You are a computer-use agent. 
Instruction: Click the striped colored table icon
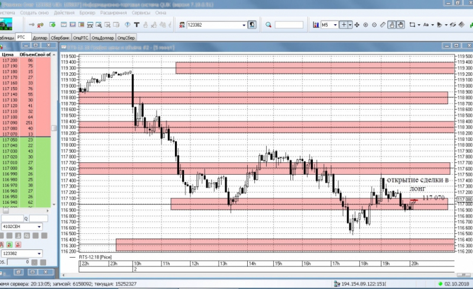(x=81, y=25)
